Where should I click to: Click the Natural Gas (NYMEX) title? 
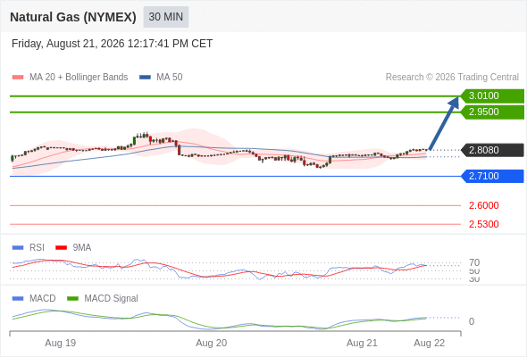[x=73, y=17]
